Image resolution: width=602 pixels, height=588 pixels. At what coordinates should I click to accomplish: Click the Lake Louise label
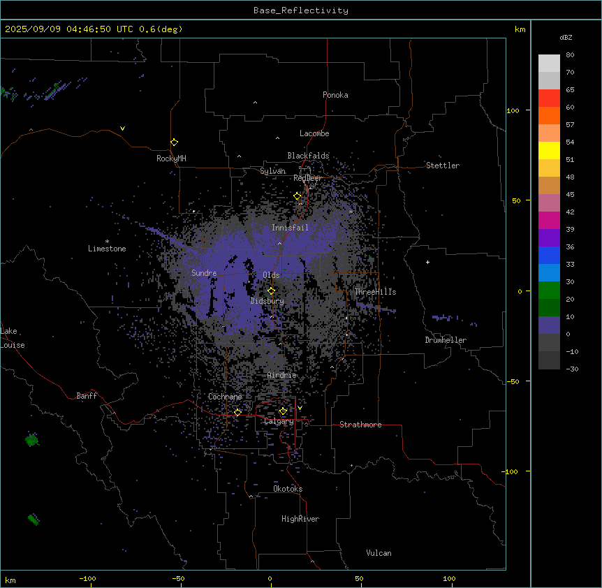[13, 338]
